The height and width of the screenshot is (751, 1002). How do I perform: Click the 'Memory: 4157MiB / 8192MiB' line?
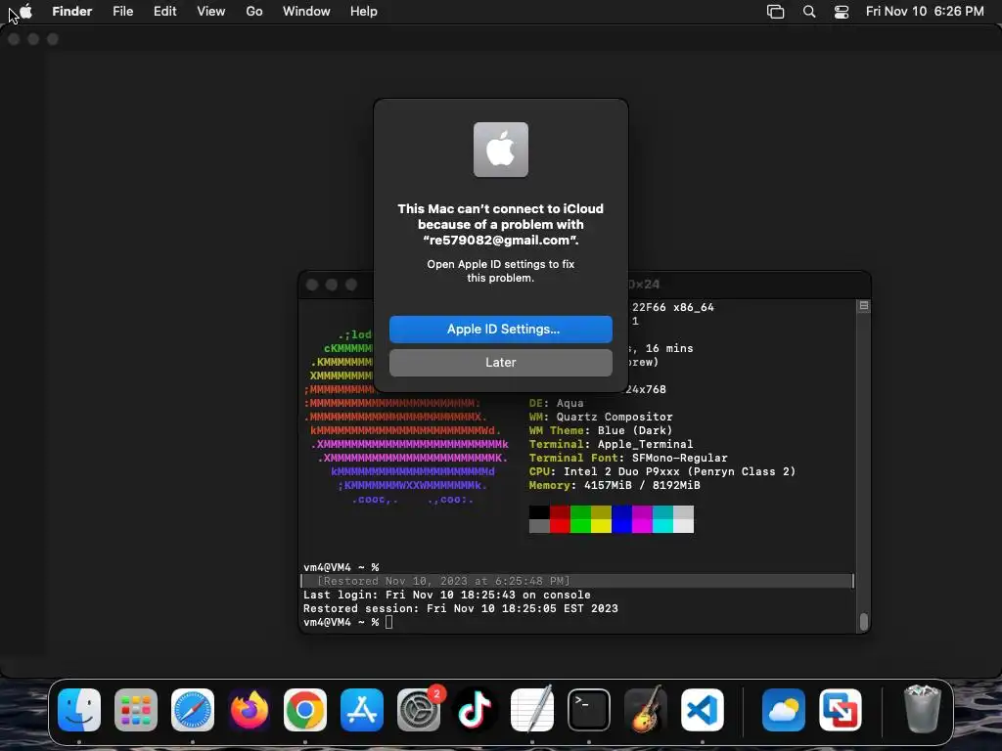615,485
